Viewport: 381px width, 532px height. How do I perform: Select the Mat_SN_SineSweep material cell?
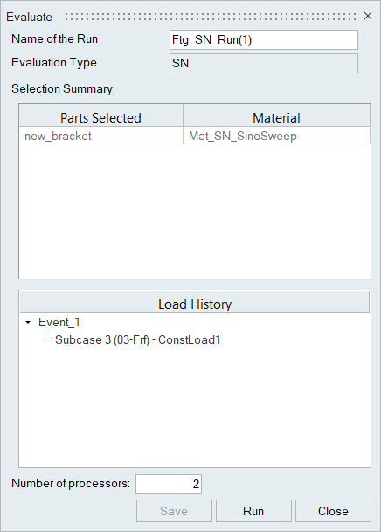coord(277,136)
